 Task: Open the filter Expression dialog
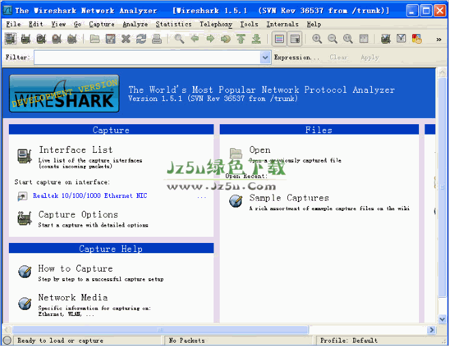[297, 57]
